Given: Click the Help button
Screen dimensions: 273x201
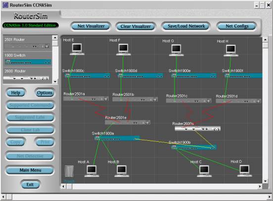Looking at the screenshot, I should point(16,93).
